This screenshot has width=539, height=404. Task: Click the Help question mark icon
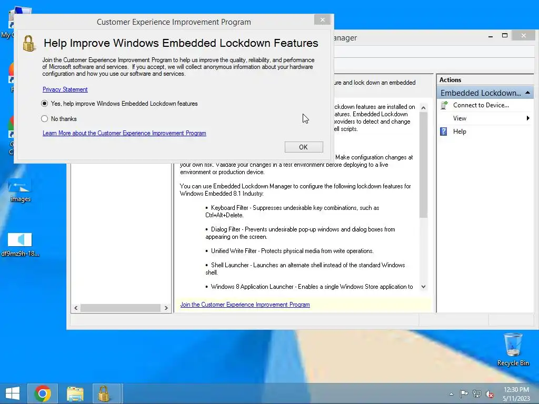(443, 131)
